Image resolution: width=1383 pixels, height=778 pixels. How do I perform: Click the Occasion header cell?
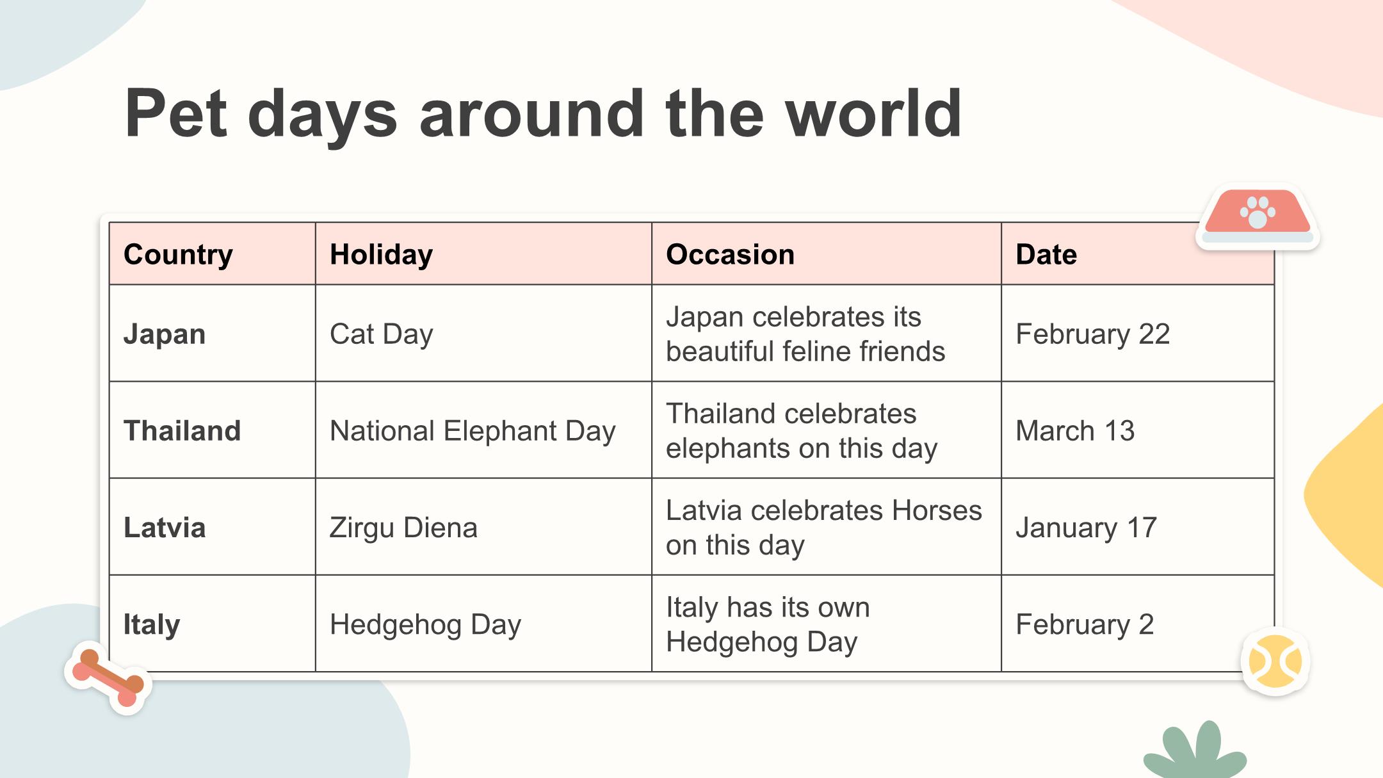pyautogui.click(x=827, y=254)
